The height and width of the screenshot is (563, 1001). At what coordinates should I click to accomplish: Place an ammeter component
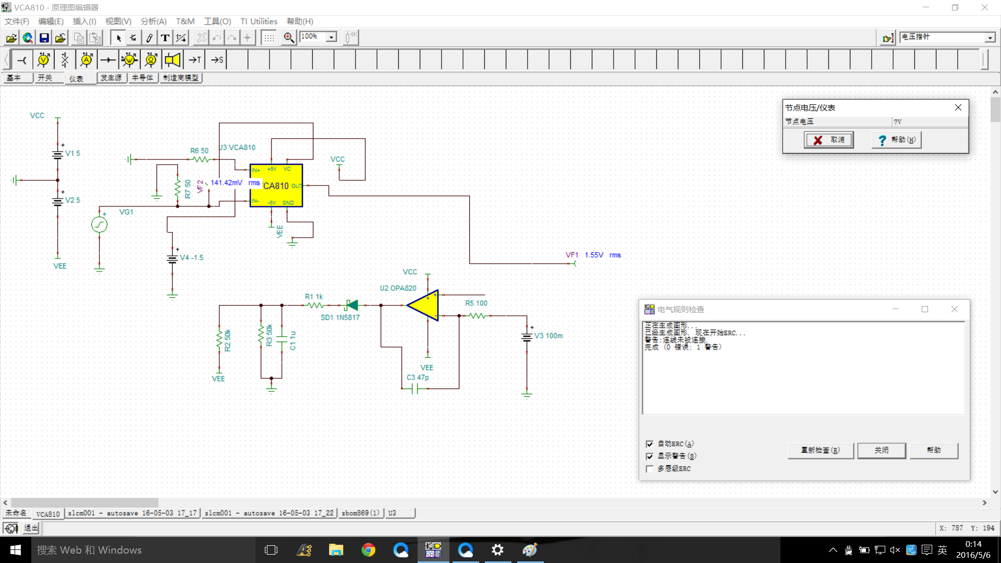(x=87, y=60)
